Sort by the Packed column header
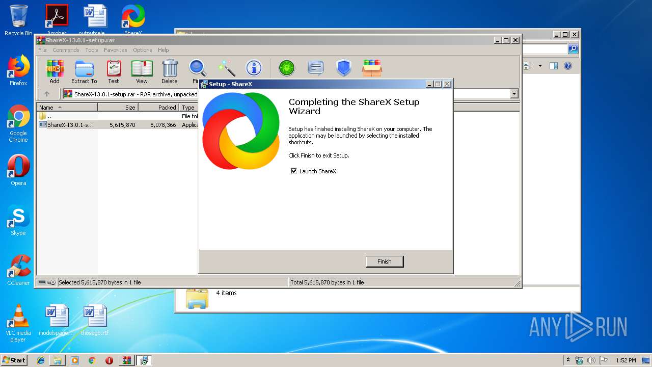The width and height of the screenshot is (652, 367). [x=158, y=108]
